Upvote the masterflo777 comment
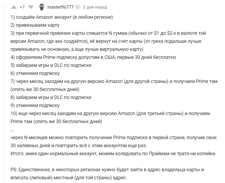This screenshot has height=183, width=225. [14, 7]
